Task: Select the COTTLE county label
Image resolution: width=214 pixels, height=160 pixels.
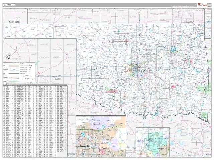Action: click(72, 114)
